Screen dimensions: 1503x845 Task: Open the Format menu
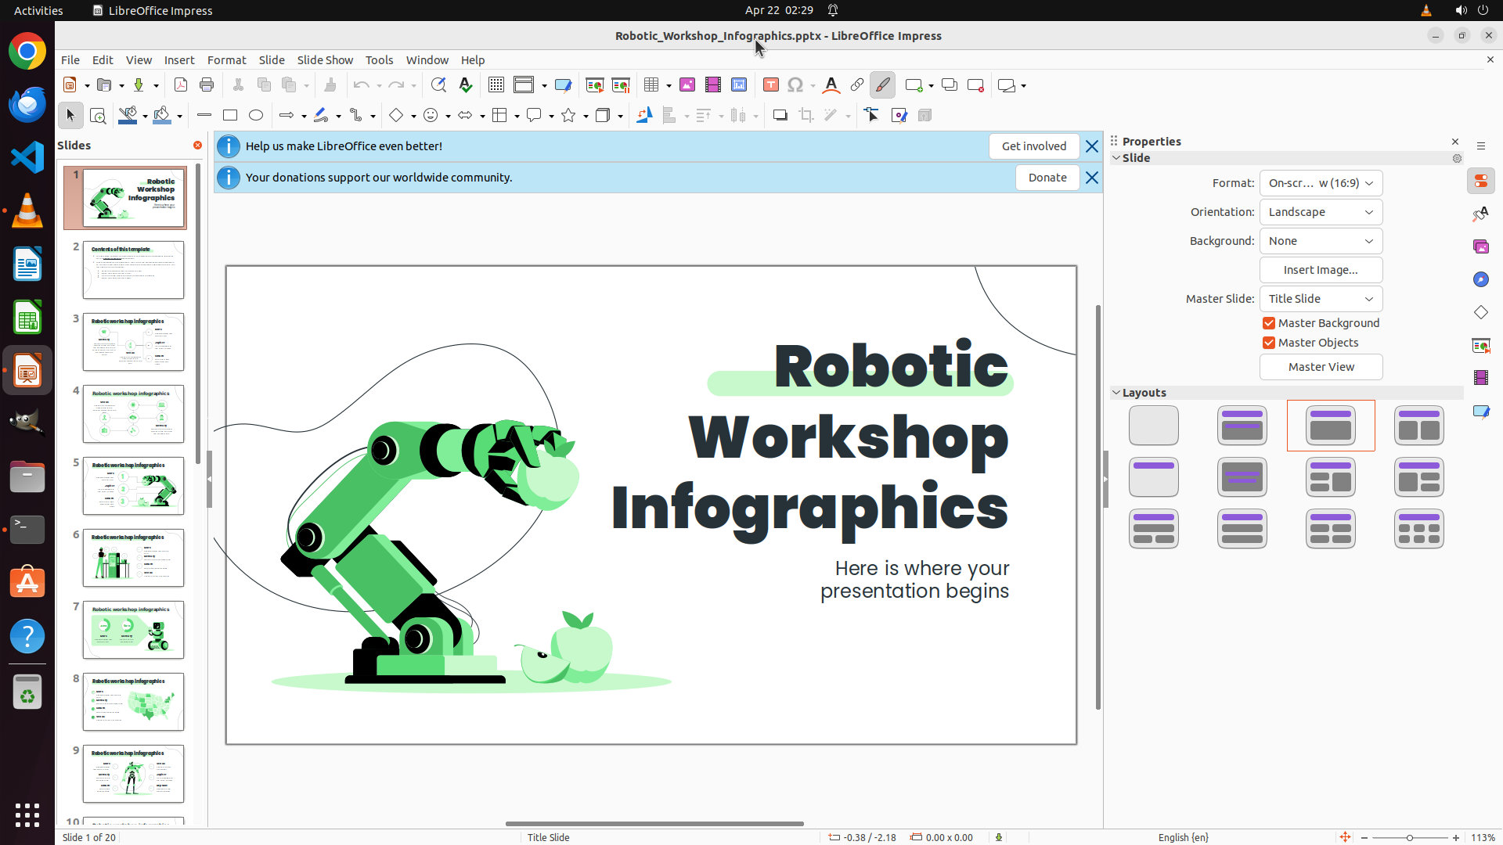click(x=226, y=60)
